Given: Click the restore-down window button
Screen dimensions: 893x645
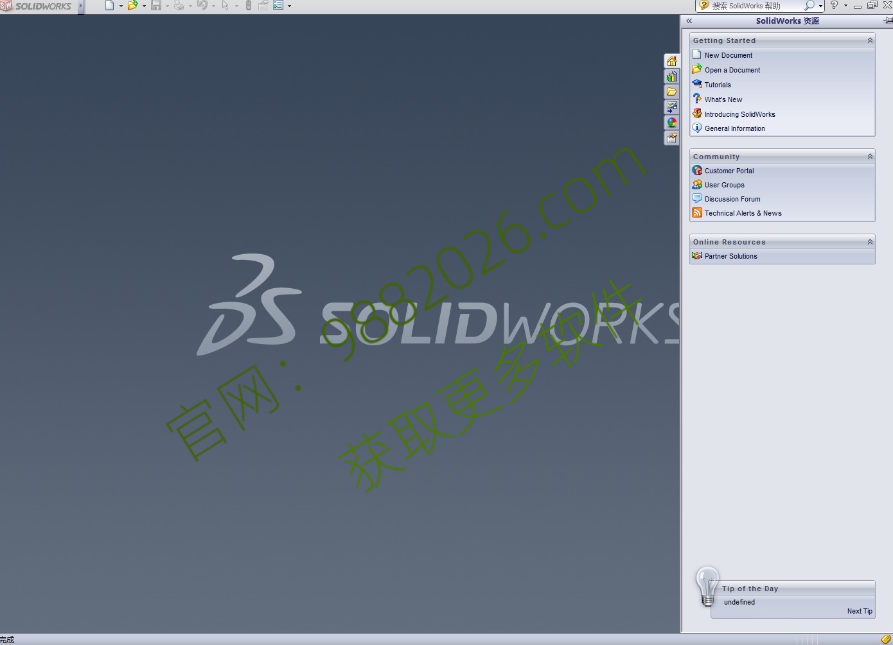Looking at the screenshot, I should [x=872, y=6].
